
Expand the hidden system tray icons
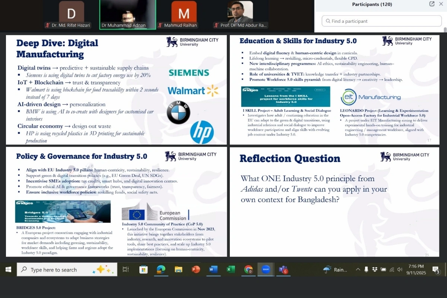click(358, 269)
